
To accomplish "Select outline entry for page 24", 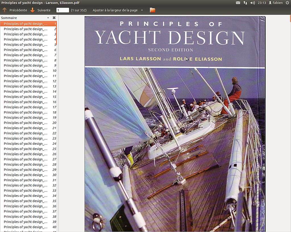I will (29, 144).
